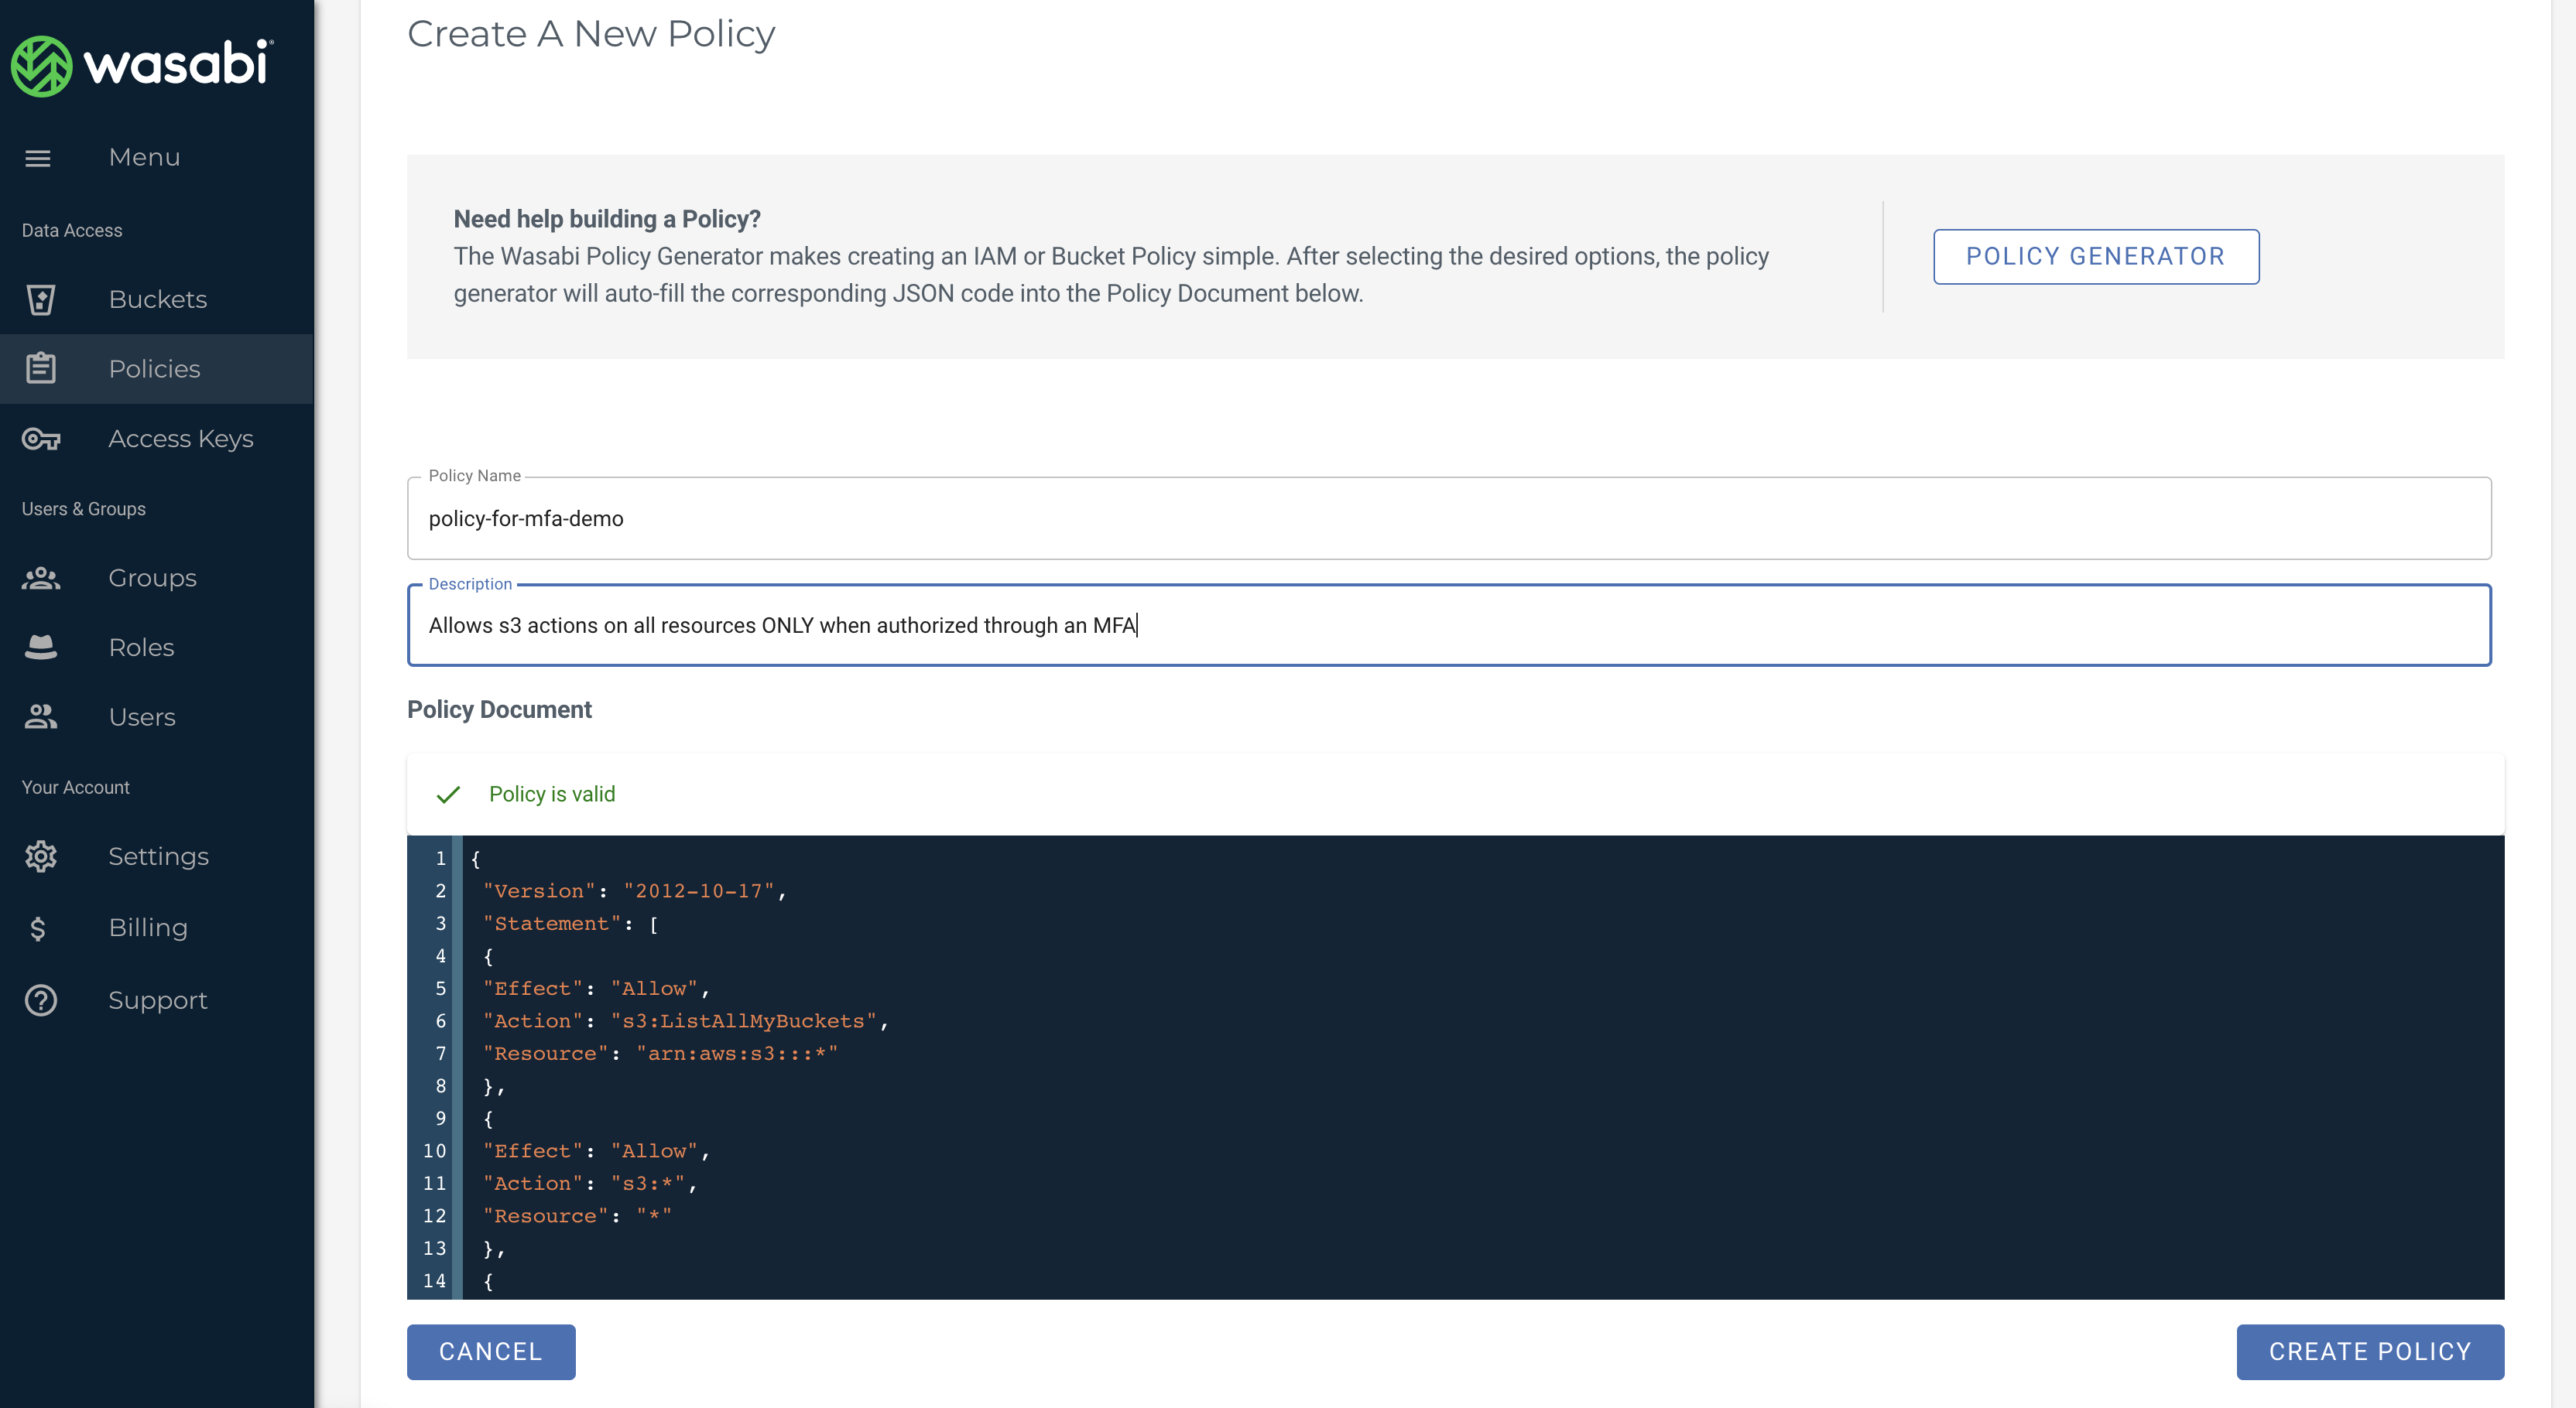This screenshot has width=2576, height=1408.
Task: Click the "Policy is valid" message
Action: click(552, 795)
